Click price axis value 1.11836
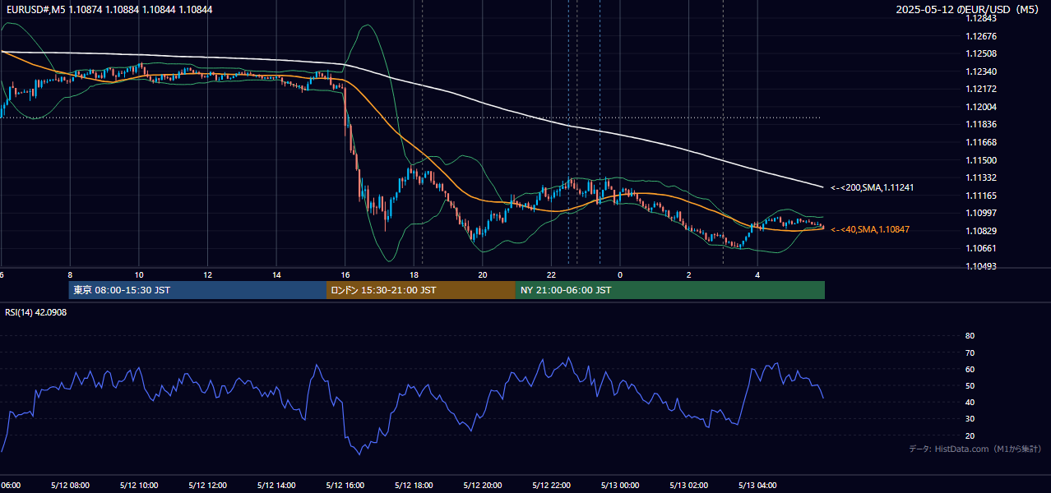 click(x=982, y=124)
